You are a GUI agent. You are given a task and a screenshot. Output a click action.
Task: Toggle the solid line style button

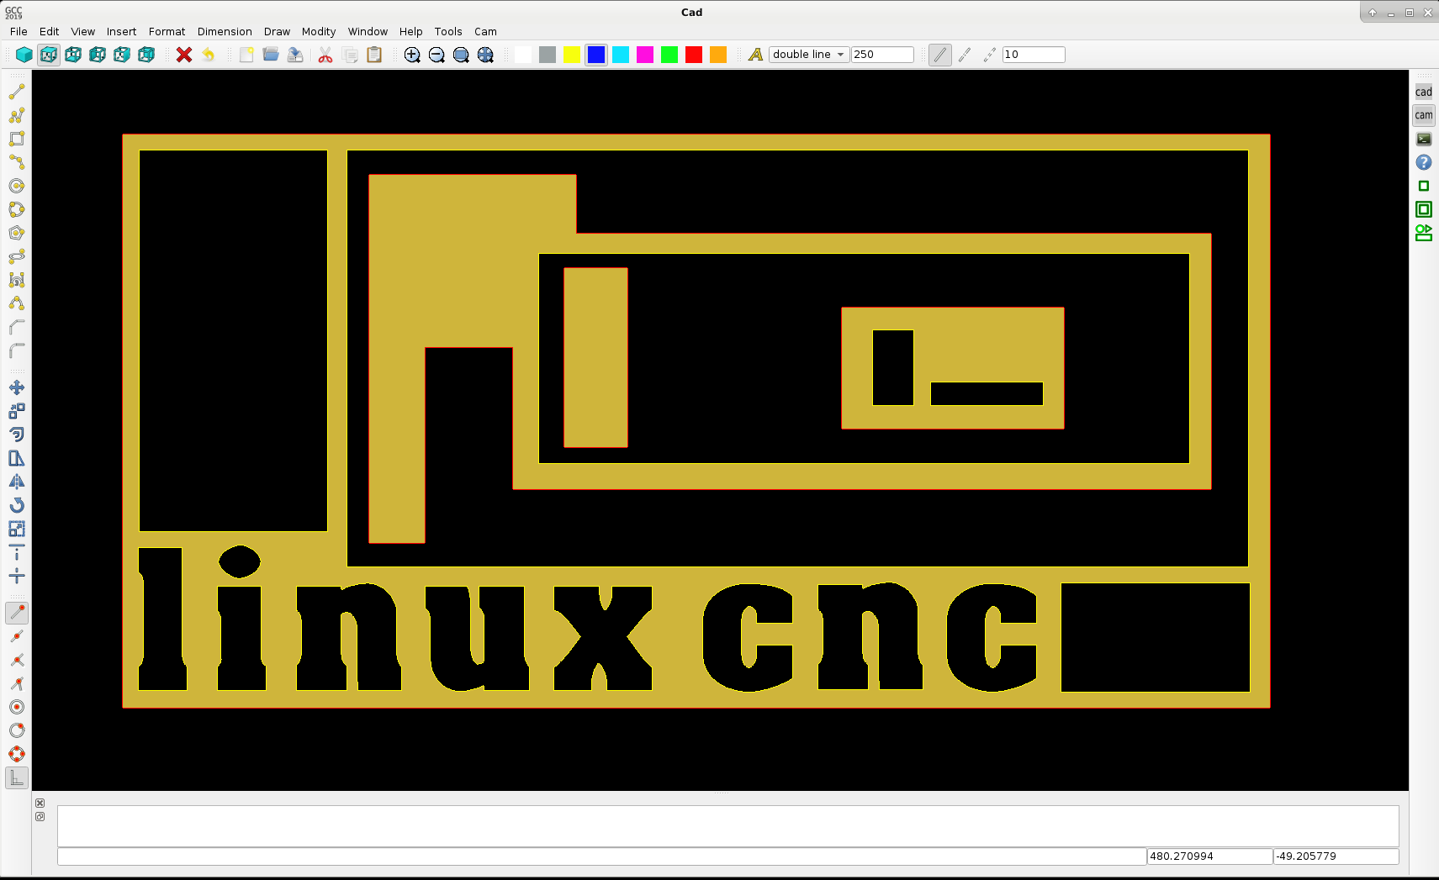click(x=940, y=55)
